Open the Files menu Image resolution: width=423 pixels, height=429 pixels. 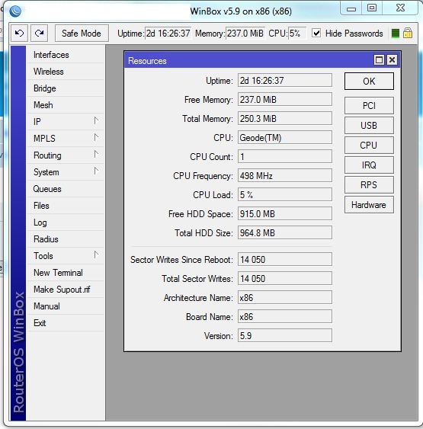66,206
